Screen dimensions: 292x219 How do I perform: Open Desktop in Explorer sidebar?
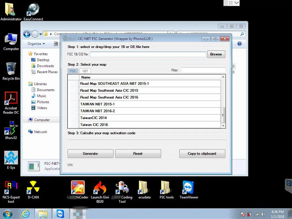pos(40,60)
